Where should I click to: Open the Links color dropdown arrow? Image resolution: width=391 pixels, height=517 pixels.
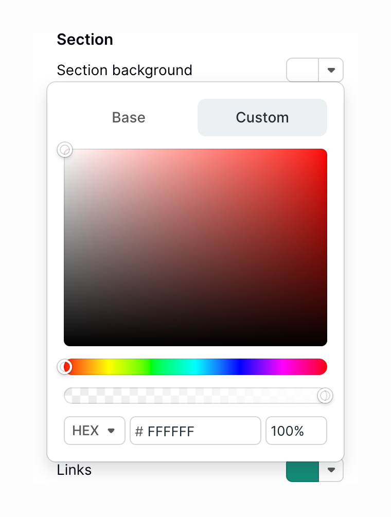pos(331,470)
